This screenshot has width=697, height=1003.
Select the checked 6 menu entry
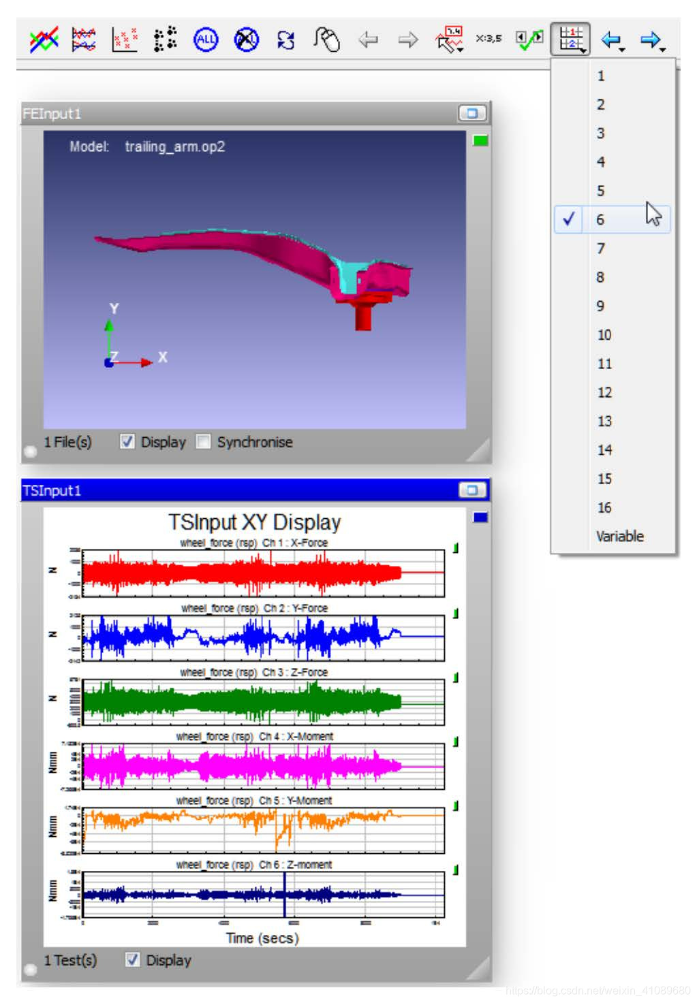click(613, 219)
